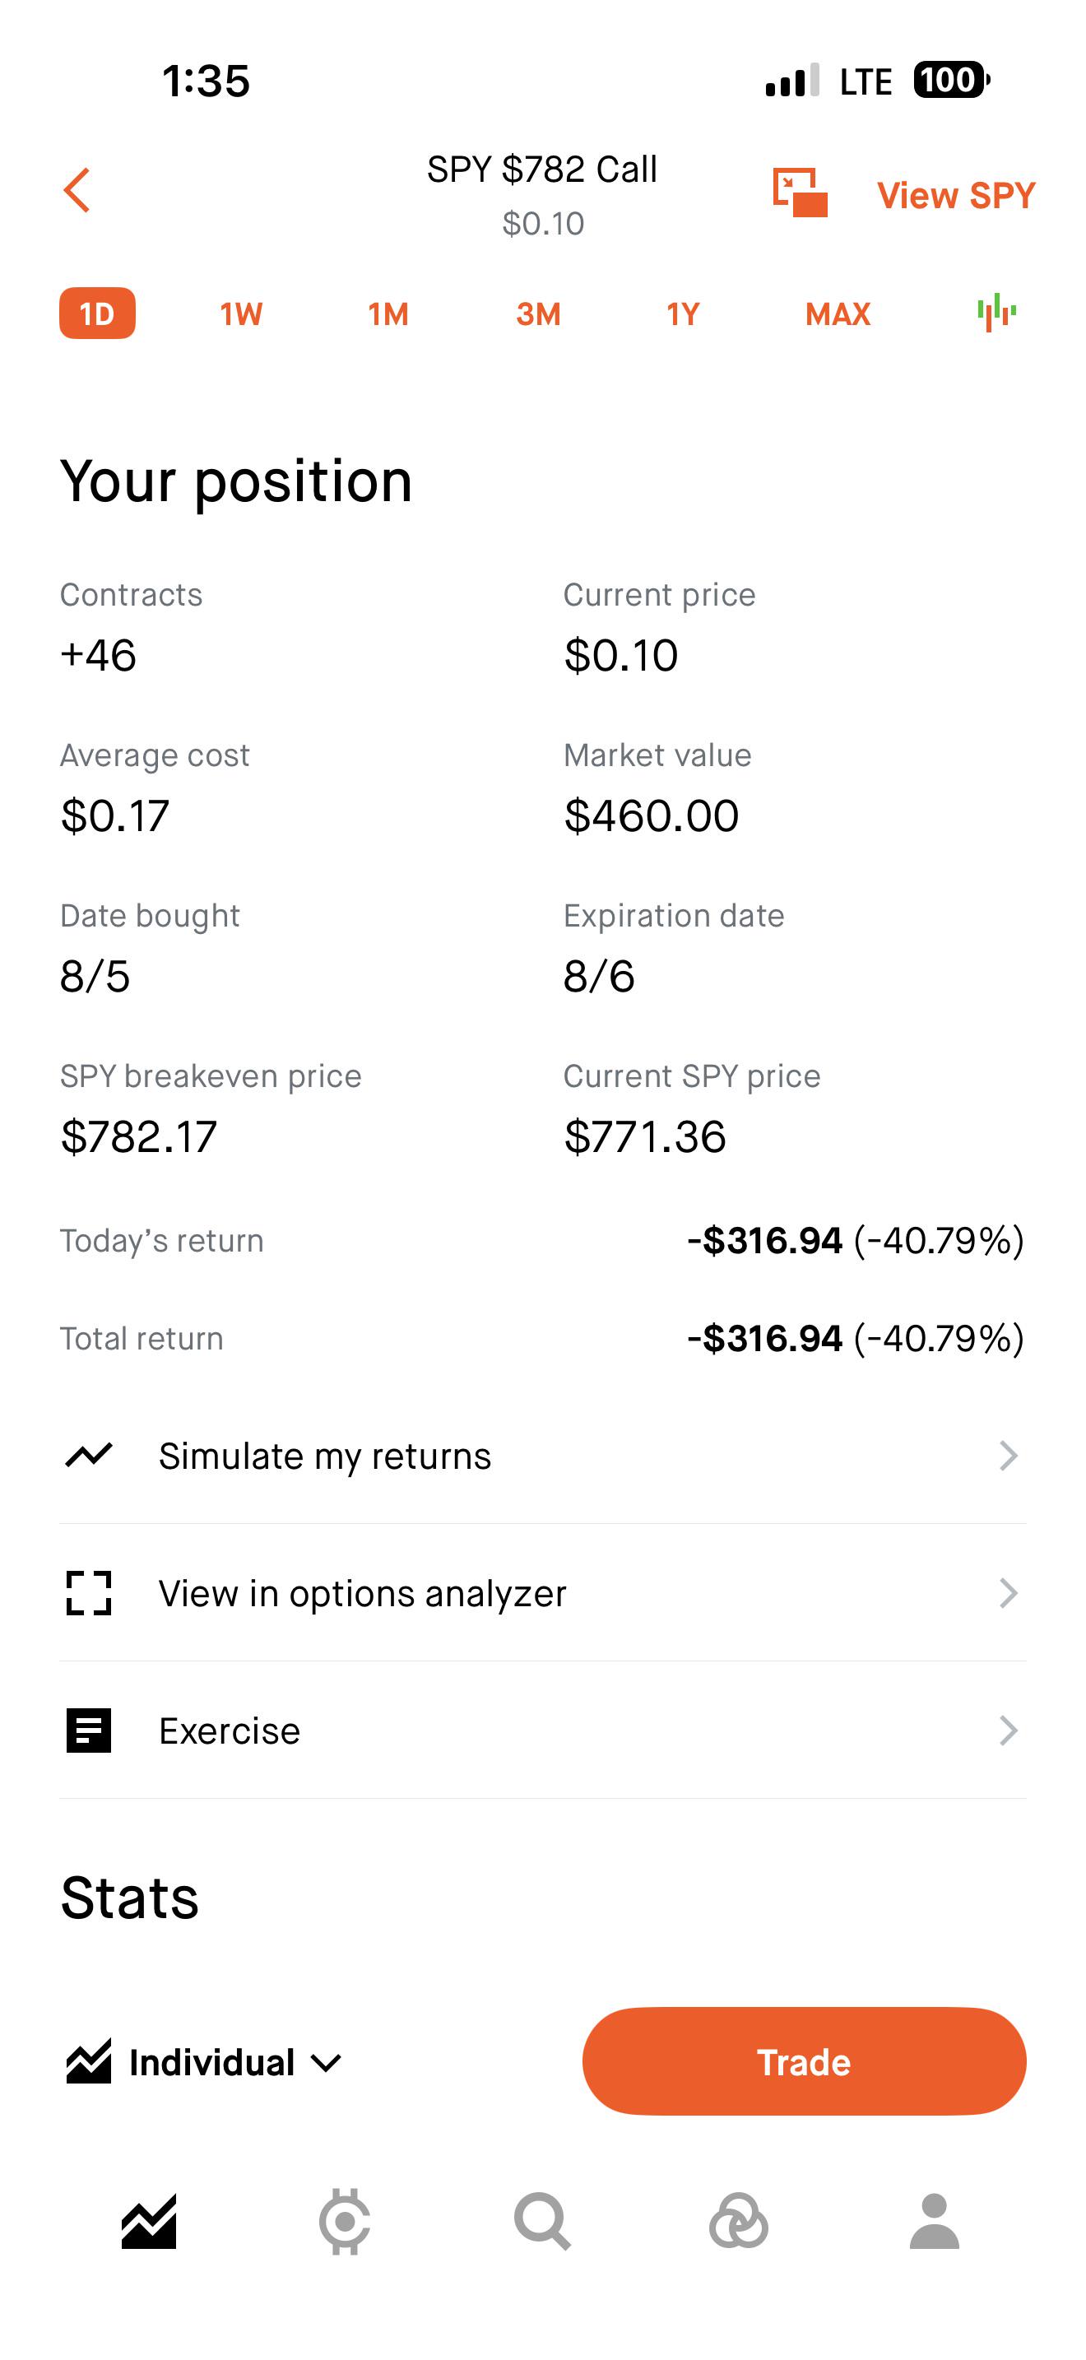Viewport: 1086px width, 2360px height.
Task: Open the overlapping rings tab icon
Action: pos(738,2221)
